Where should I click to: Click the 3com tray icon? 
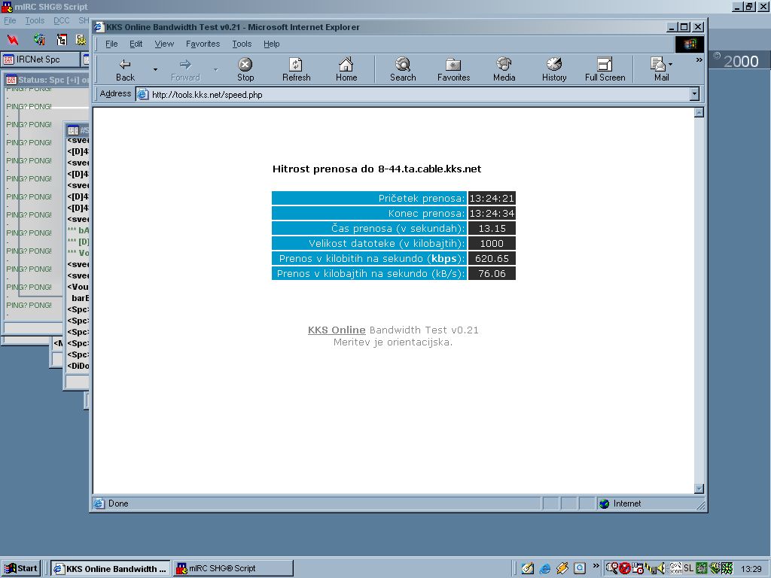(x=675, y=569)
